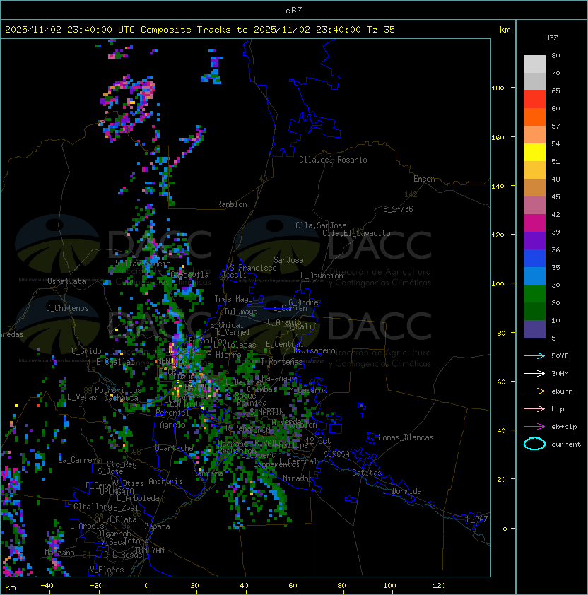Click the C_Guido place label
Image resolution: width=588 pixels, height=595 pixels.
pos(86,351)
